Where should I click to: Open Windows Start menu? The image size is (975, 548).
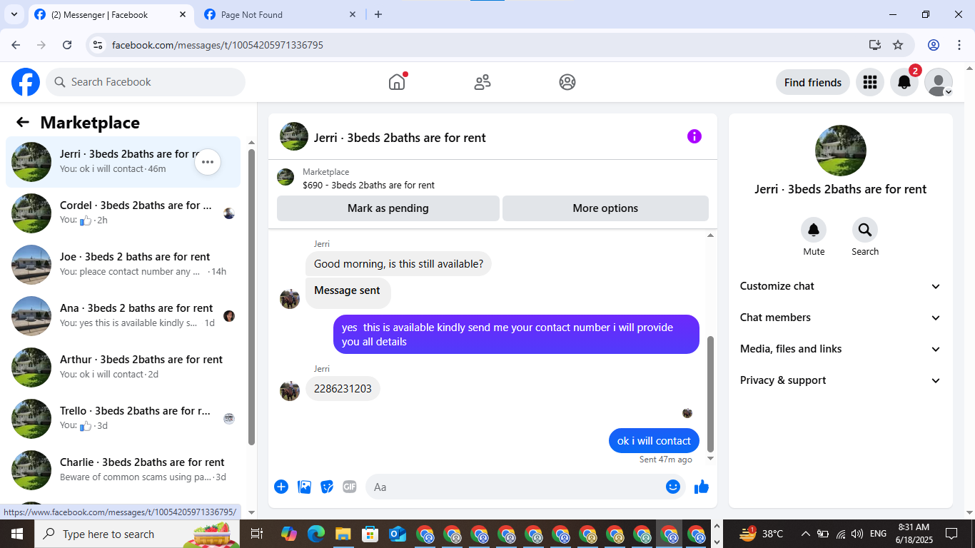17,534
